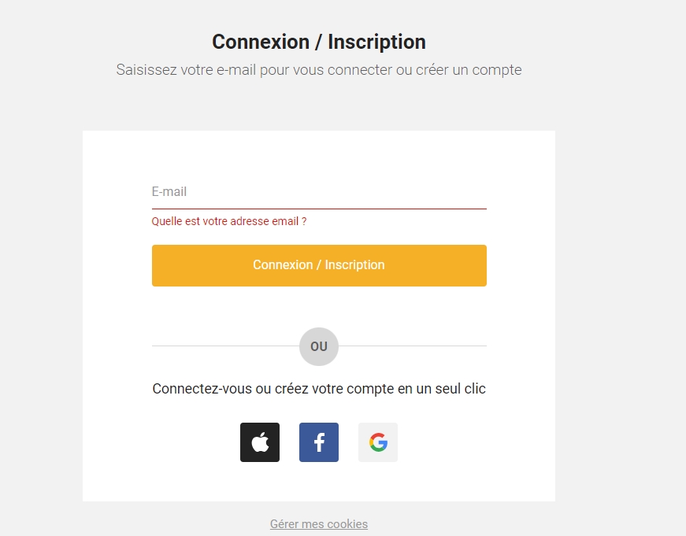Screen dimensions: 686x536
Task: Click the "E-mail" placeholder label
Action: click(x=169, y=192)
